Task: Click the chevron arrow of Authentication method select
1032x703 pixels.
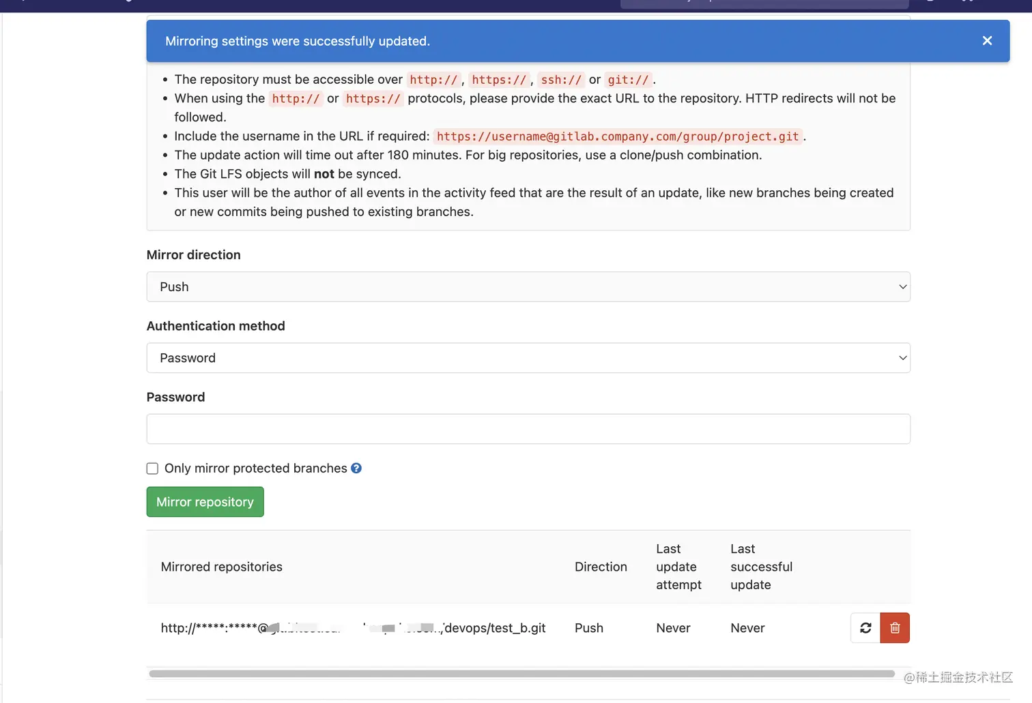Action: [902, 358]
